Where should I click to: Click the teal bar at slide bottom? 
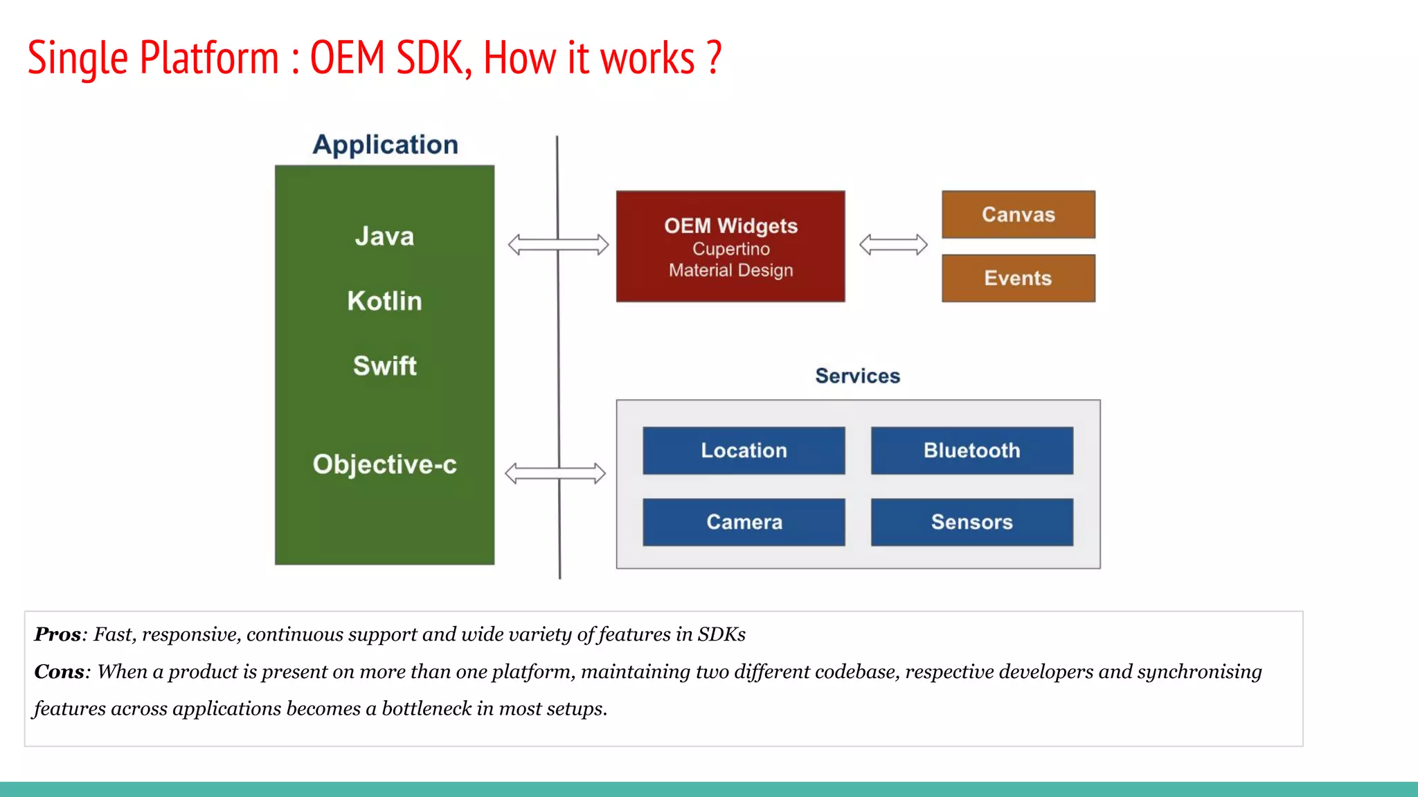709,789
